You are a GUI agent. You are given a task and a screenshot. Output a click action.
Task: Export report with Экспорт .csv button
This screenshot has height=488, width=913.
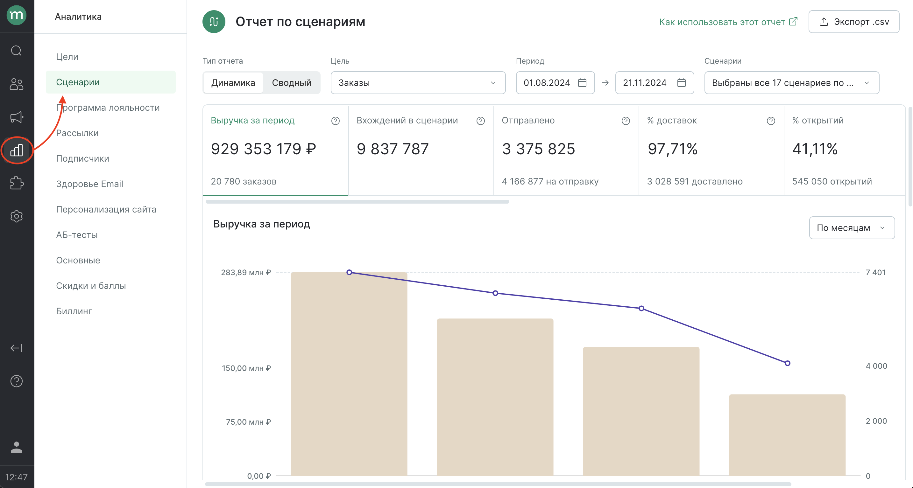[x=854, y=22]
